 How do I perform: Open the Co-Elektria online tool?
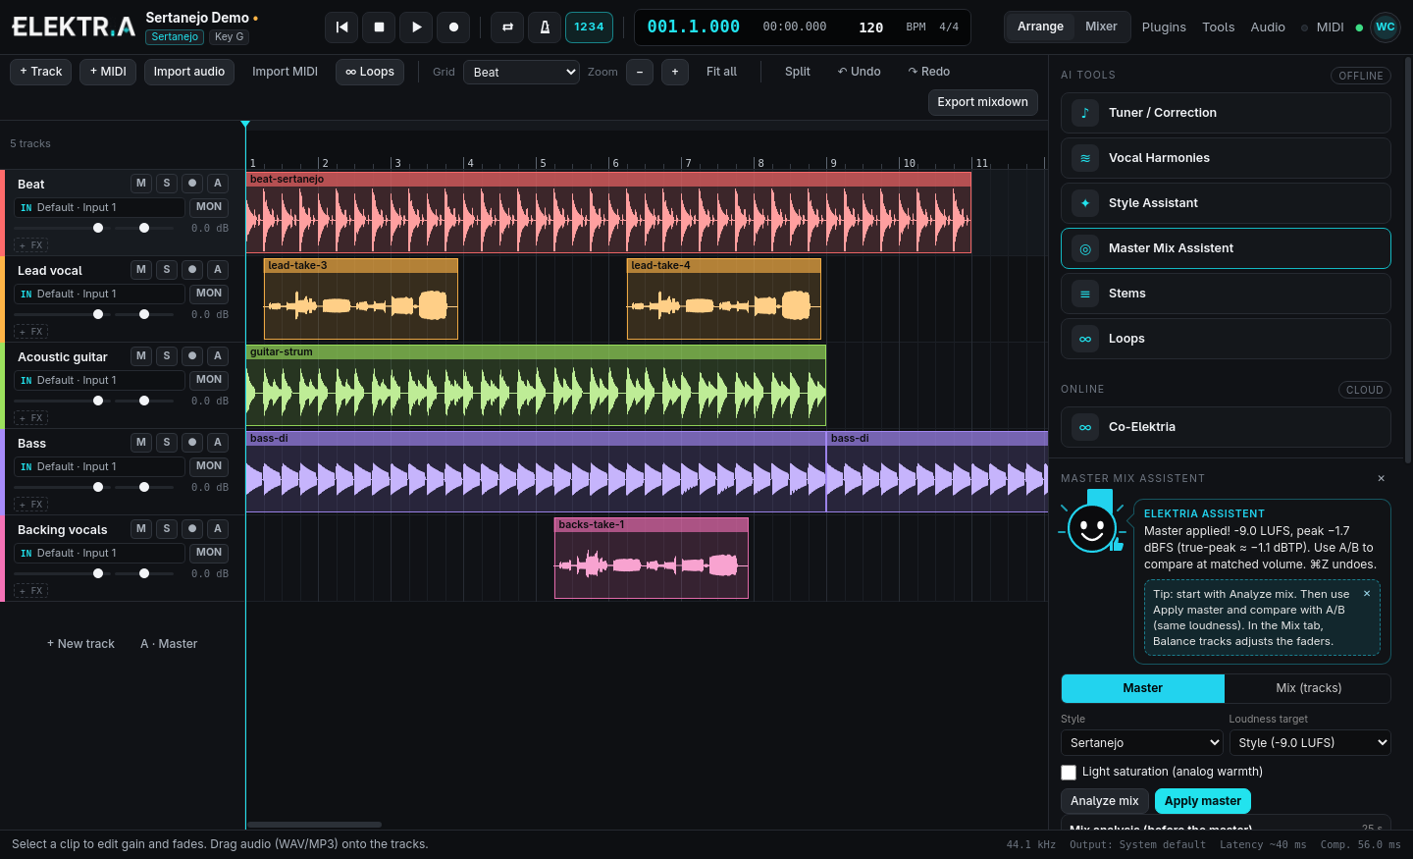pos(1226,427)
